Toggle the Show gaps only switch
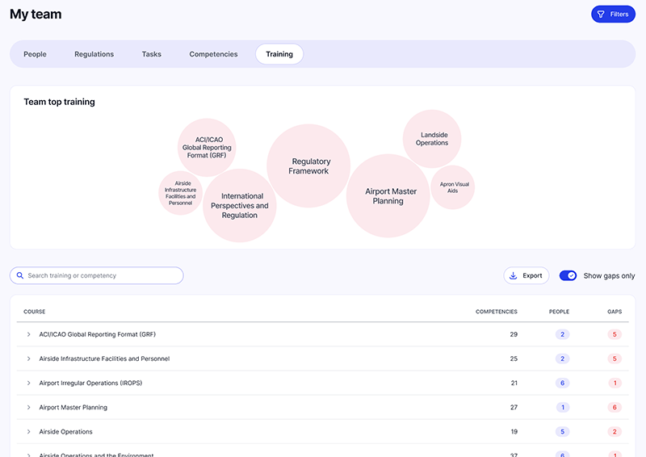Image resolution: width=646 pixels, height=457 pixels. point(568,276)
